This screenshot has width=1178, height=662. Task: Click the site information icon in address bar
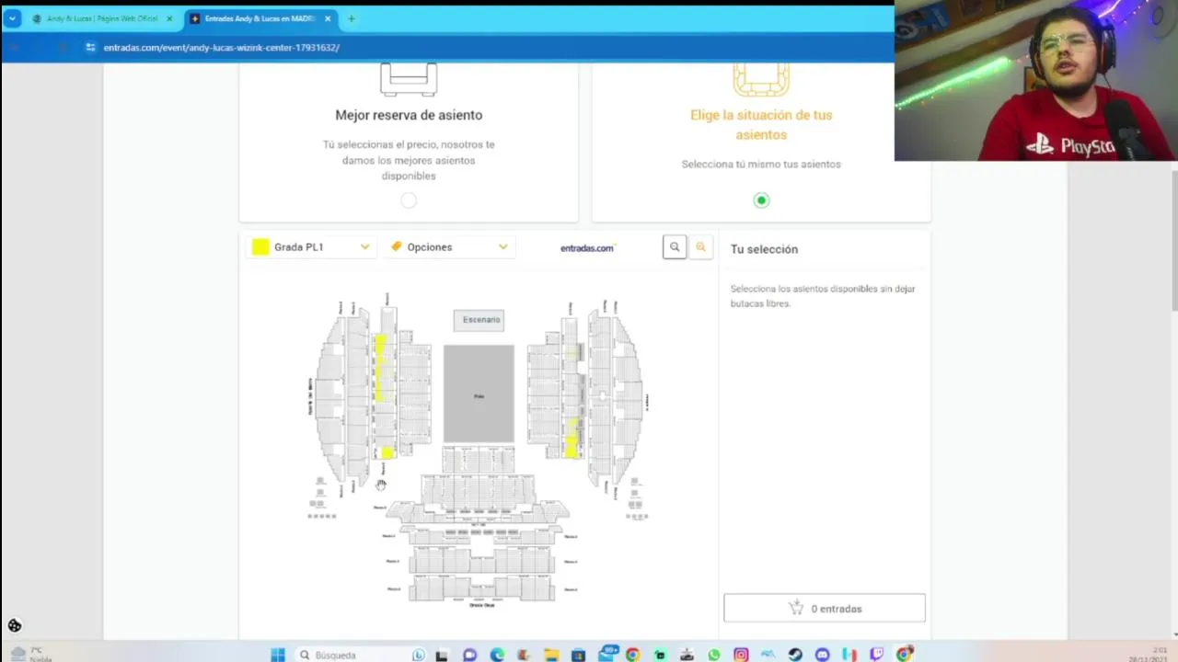coord(90,47)
